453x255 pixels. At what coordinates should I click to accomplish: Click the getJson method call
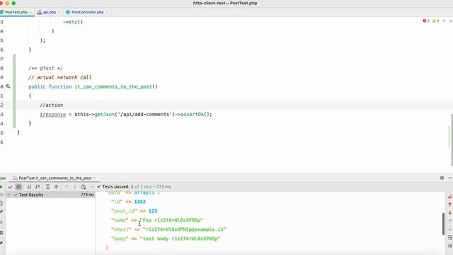(105, 115)
